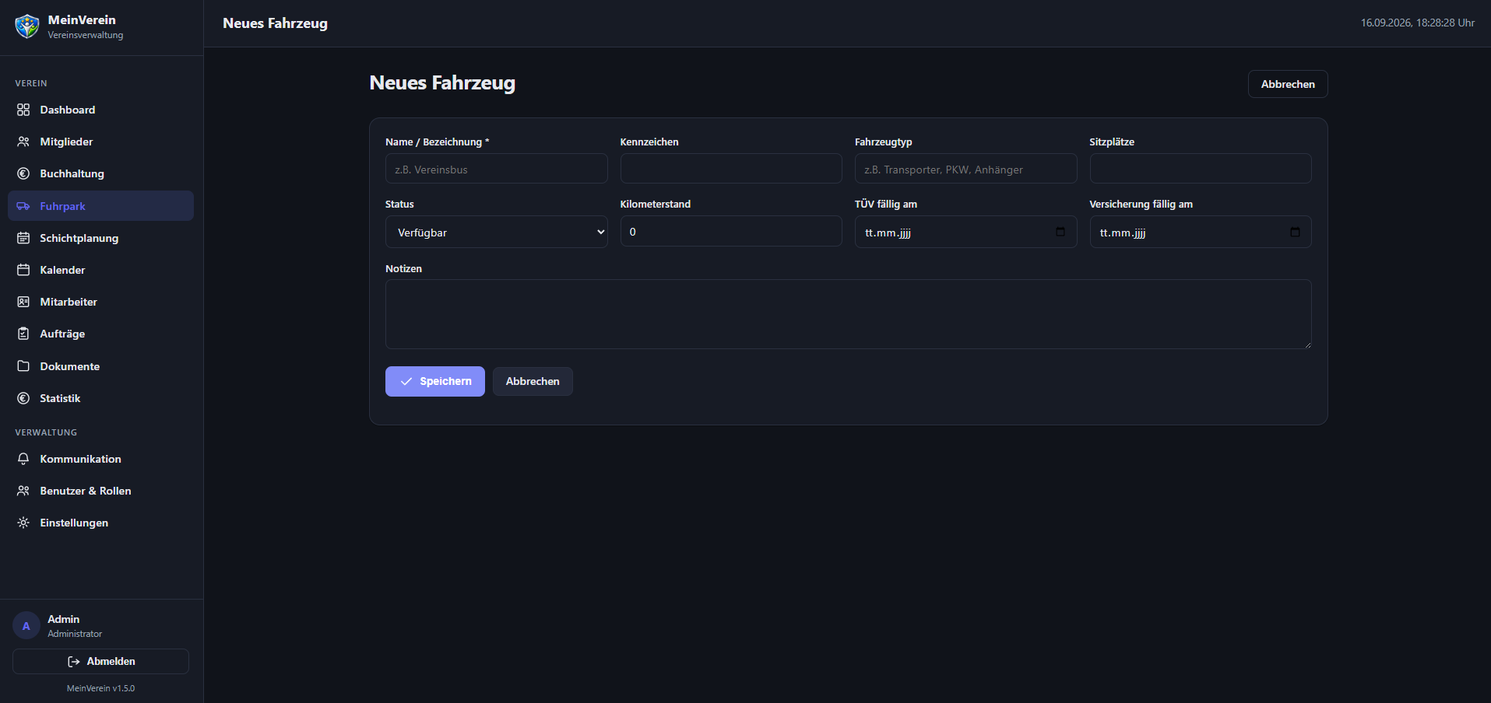Open Kommunikation under Verwaltung
Image resolution: width=1491 pixels, height=703 pixels.
coord(100,459)
